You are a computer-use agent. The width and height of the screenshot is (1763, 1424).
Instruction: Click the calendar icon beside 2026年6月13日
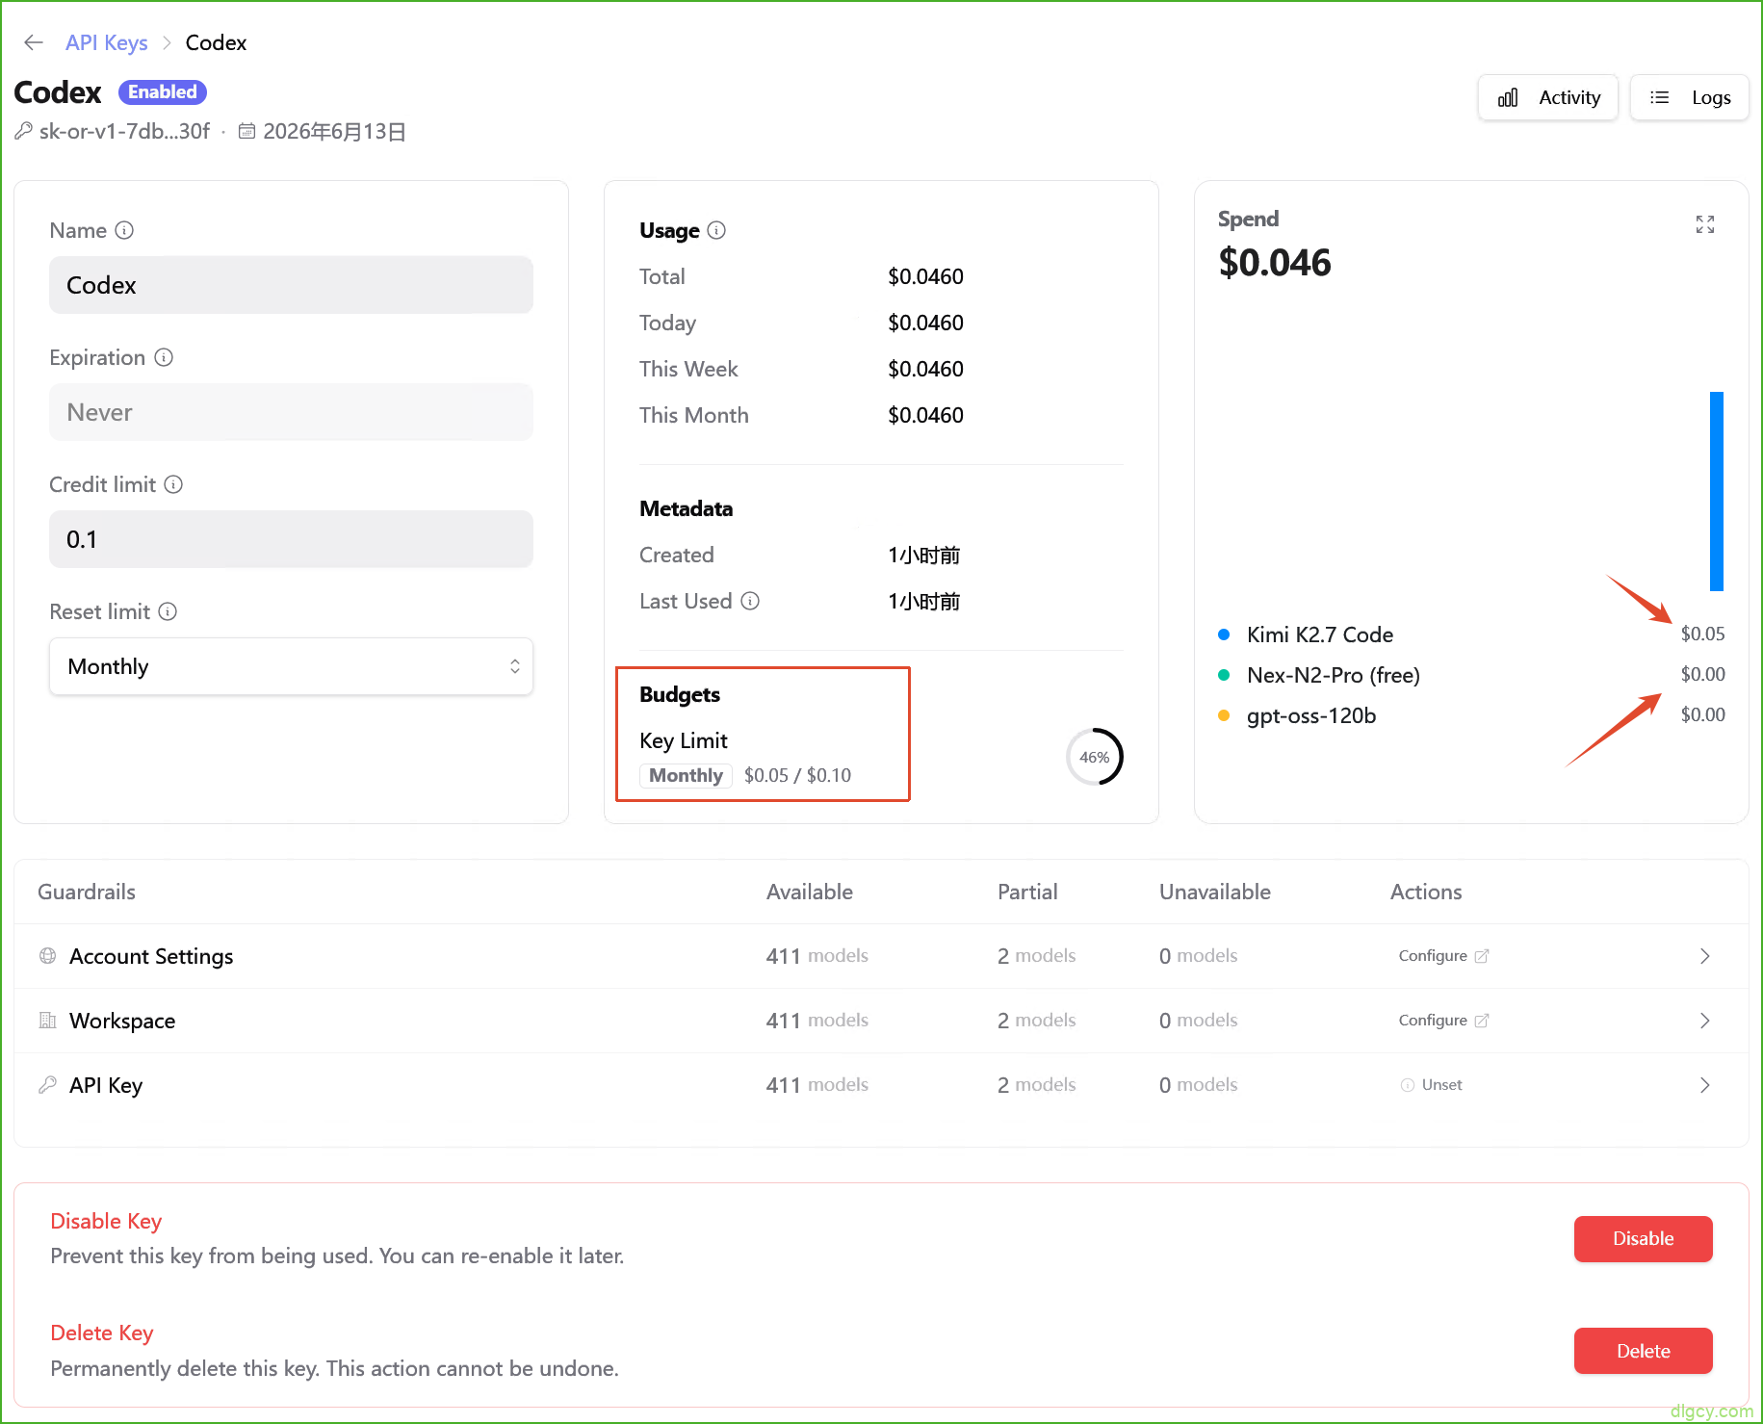click(x=247, y=131)
